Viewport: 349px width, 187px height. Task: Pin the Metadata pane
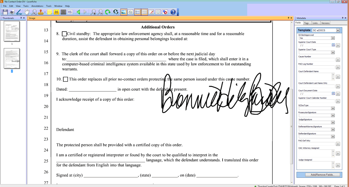point(343,18)
